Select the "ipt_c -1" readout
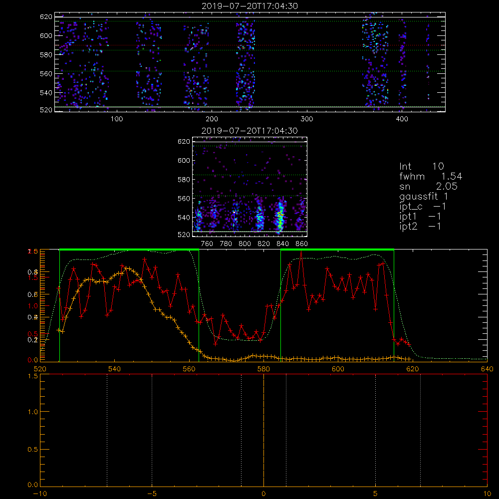The image size is (499, 499). coord(423,207)
